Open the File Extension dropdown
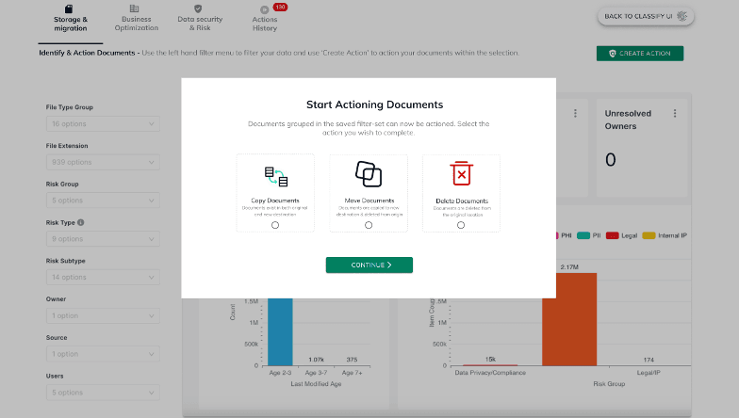The image size is (739, 418). [102, 162]
